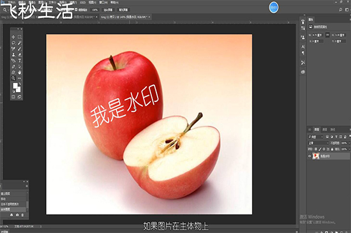This screenshot has width=351, height=233.
Task: Select the Eraser tool
Action: click(x=20, y=55)
